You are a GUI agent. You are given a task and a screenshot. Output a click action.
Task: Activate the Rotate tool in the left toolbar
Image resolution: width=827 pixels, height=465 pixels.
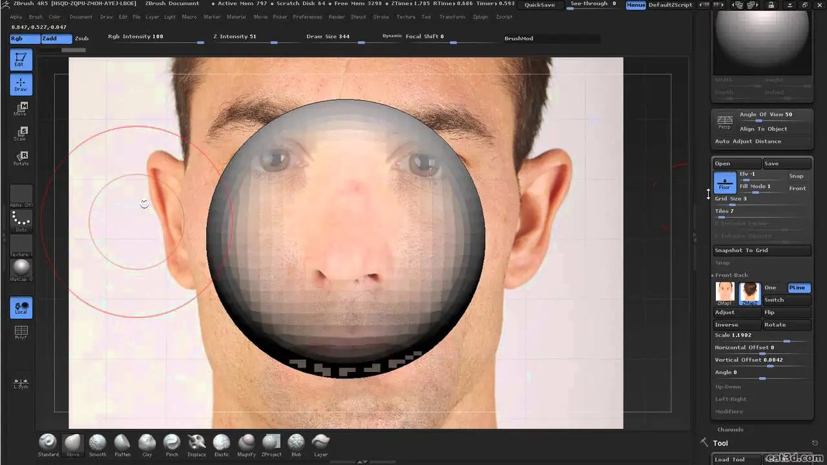[20, 158]
